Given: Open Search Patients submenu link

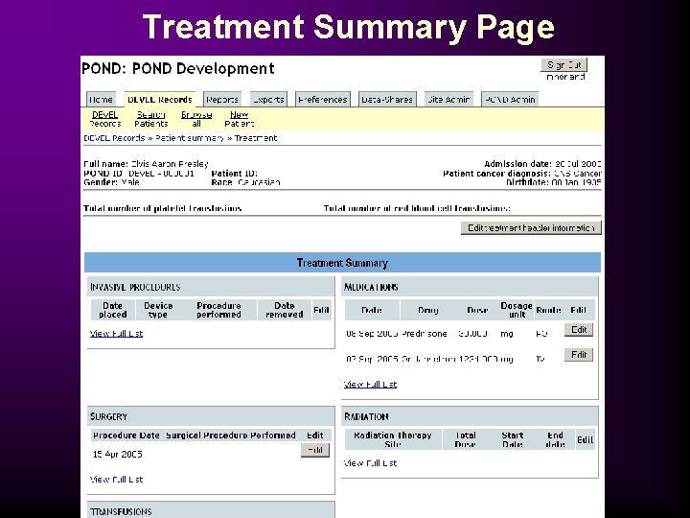Looking at the screenshot, I should click(x=151, y=119).
